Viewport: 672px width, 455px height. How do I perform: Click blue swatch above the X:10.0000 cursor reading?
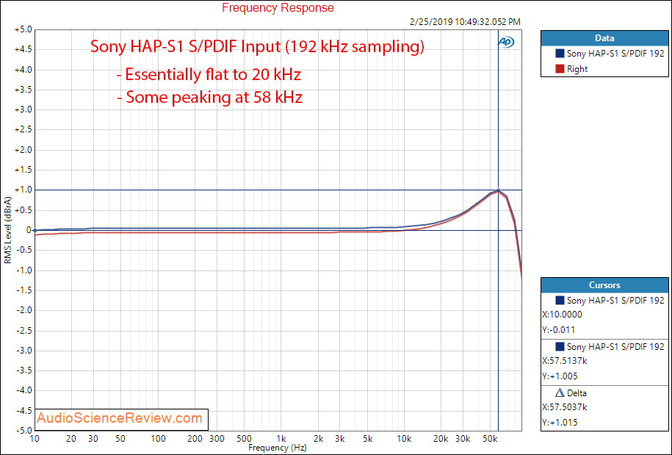coord(560,300)
